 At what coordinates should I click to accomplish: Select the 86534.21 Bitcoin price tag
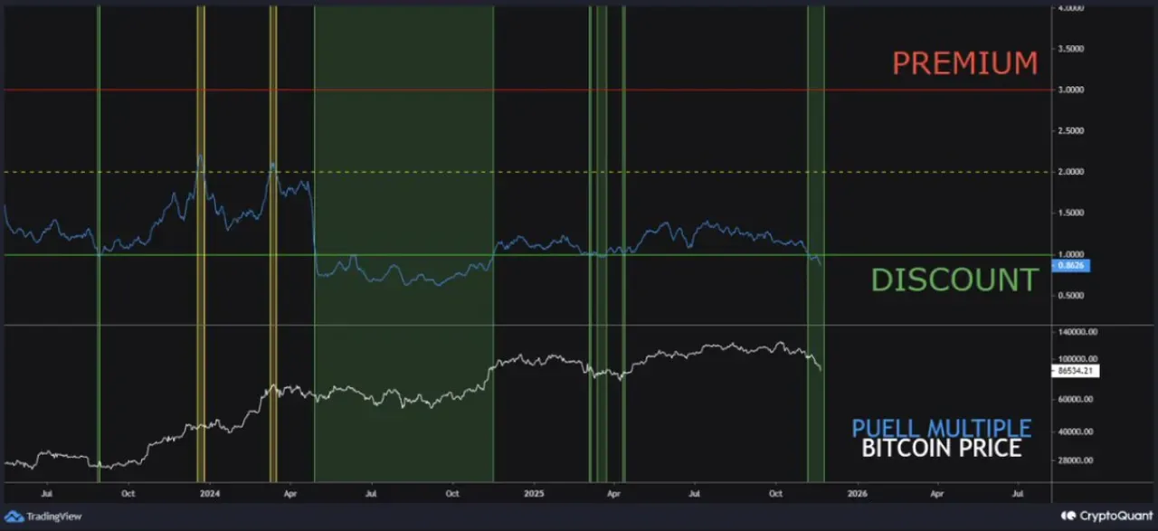click(1077, 371)
